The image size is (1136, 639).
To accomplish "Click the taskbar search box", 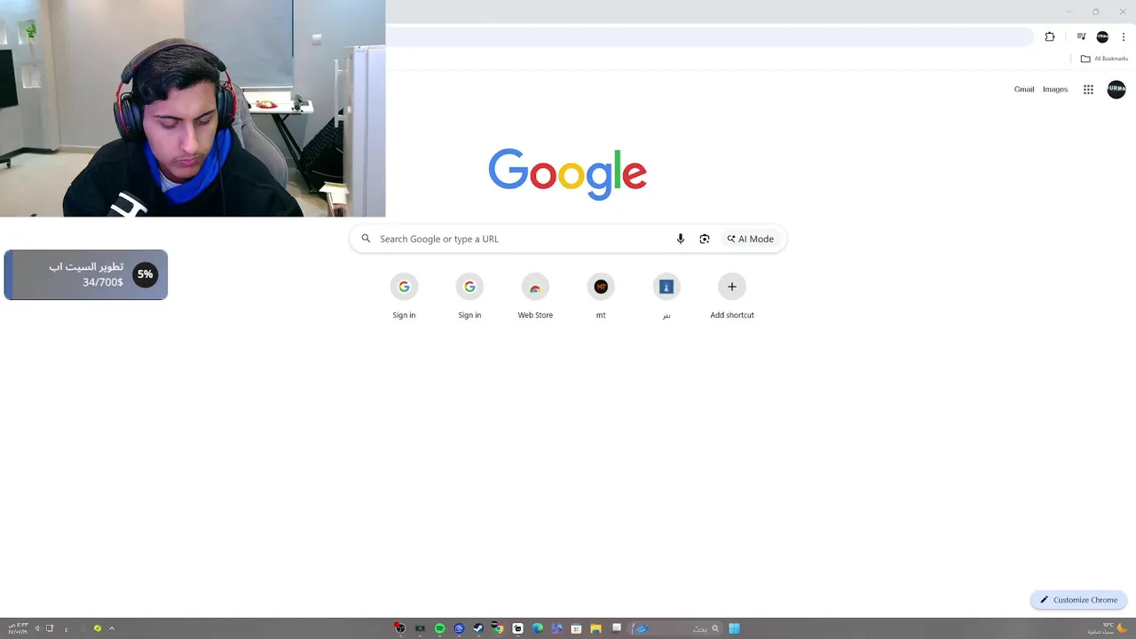I will 676,628.
